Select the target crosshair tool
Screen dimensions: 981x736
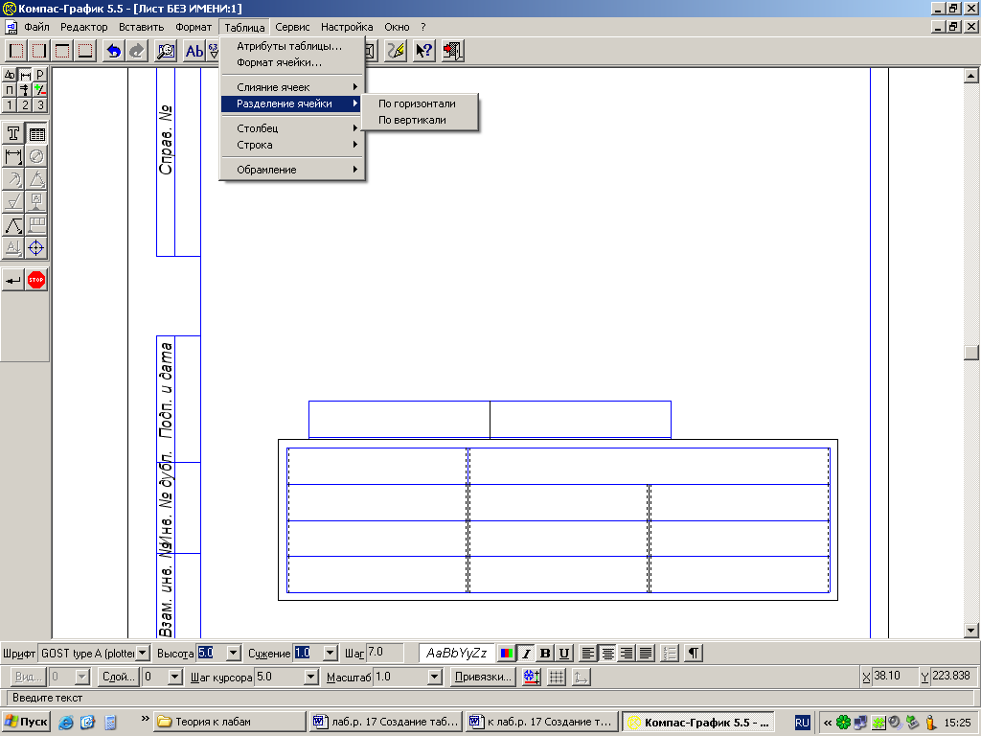37,248
